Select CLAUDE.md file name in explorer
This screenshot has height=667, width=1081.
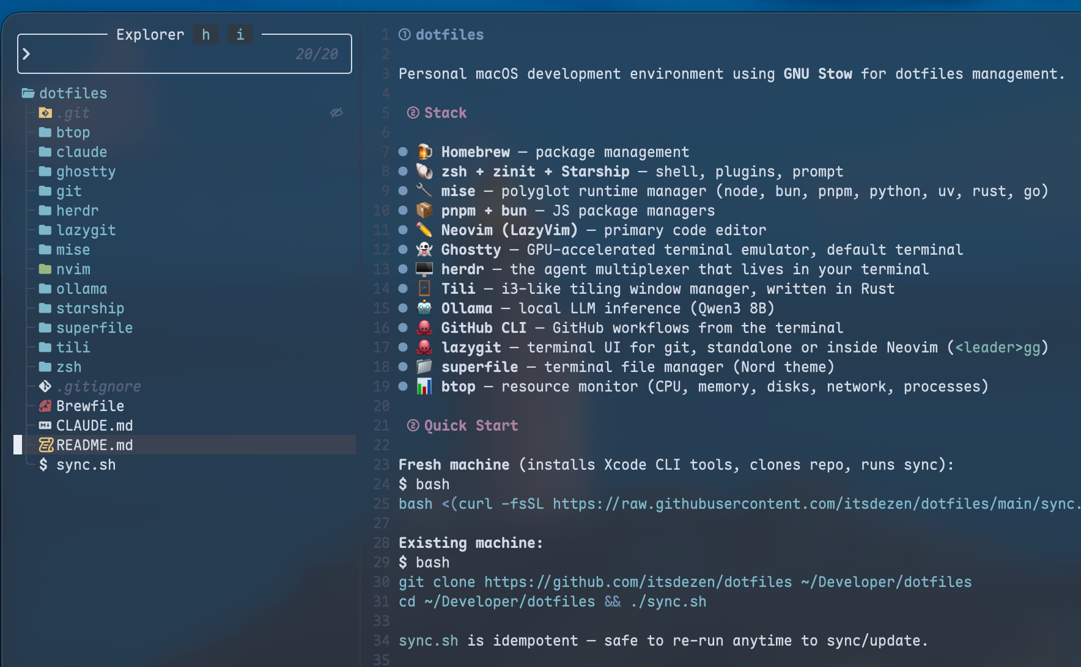click(x=95, y=426)
